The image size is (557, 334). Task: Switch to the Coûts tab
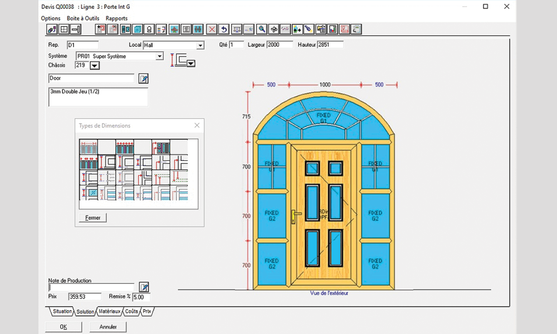(x=131, y=311)
